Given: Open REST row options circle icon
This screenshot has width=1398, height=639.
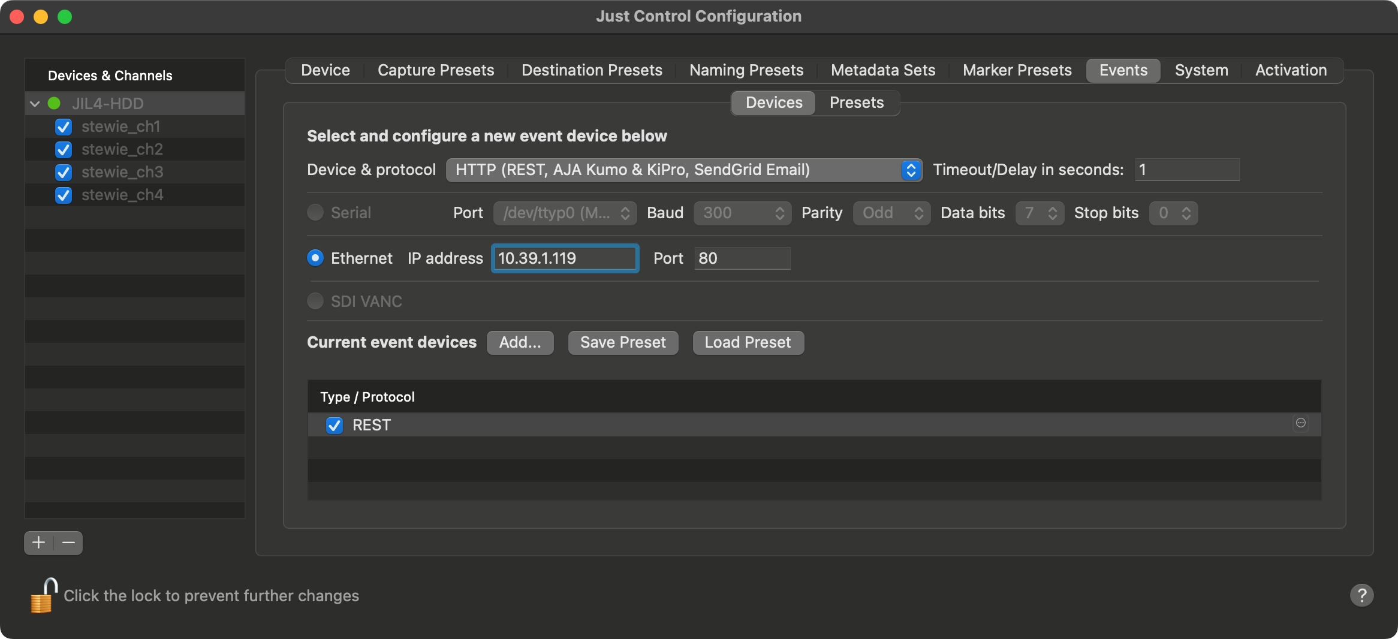Looking at the screenshot, I should [1300, 423].
